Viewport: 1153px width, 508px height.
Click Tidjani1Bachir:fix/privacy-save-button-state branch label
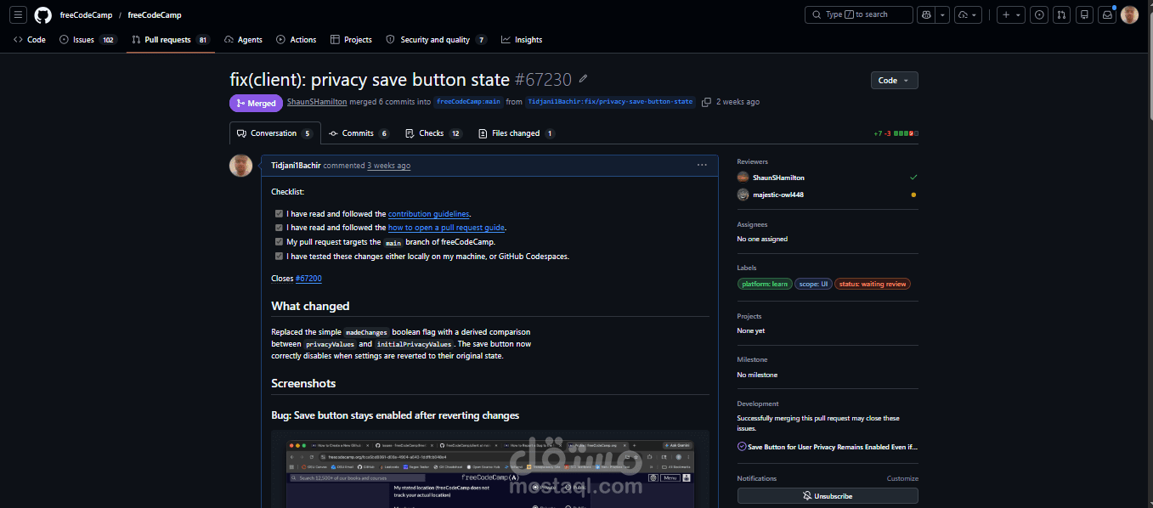610,102
